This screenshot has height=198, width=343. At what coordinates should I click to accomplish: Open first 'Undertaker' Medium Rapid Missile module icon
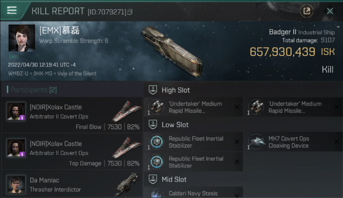[x=156, y=107]
